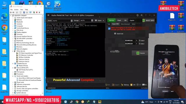The width and height of the screenshot is (186, 104).
Task: Open the LOG folder icon
Action: [131, 85]
